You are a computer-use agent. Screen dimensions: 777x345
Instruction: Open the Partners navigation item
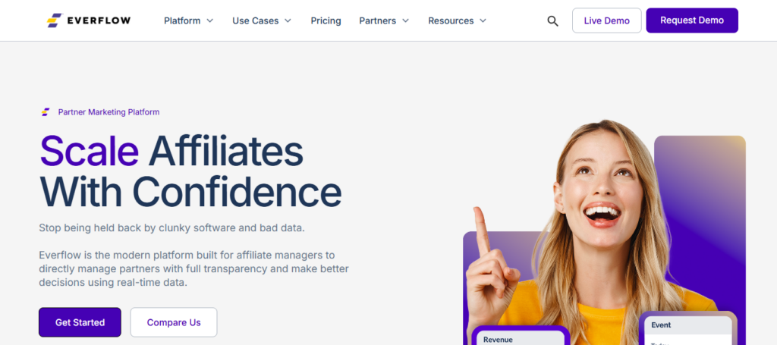coord(378,20)
